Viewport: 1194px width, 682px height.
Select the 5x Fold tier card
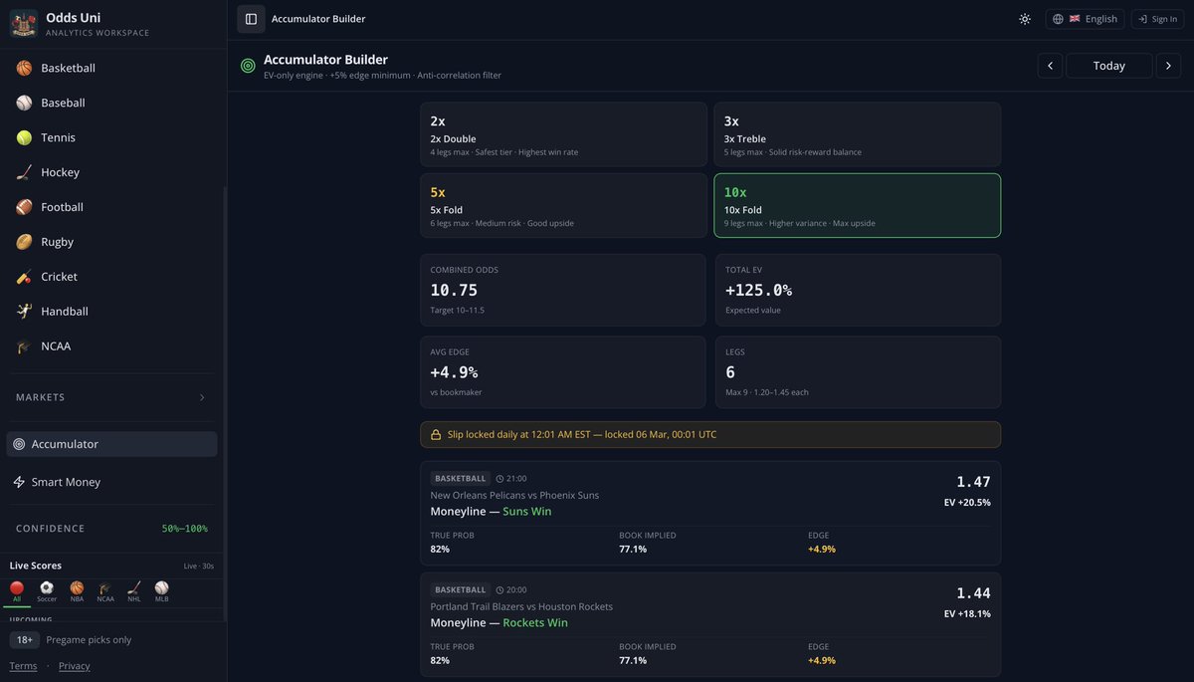563,205
